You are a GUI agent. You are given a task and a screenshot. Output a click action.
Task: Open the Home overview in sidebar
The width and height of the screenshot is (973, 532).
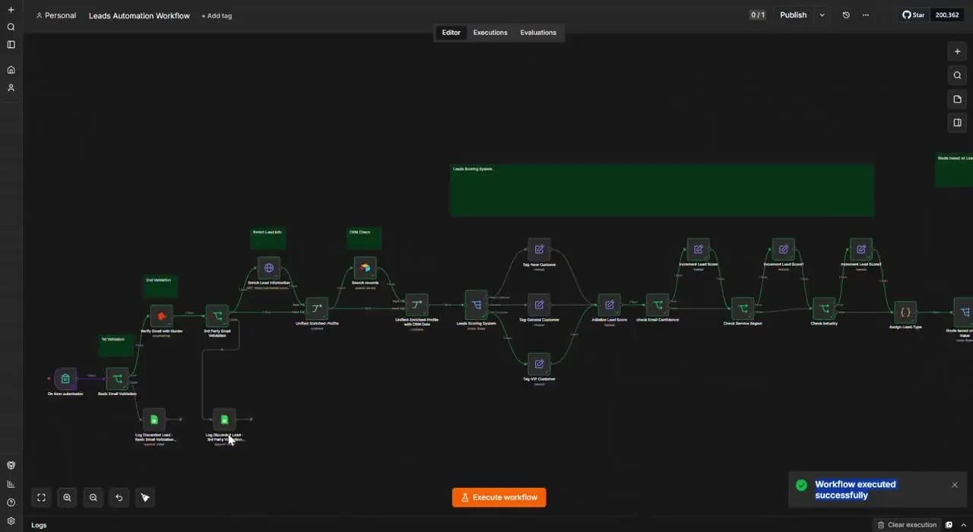coord(11,70)
